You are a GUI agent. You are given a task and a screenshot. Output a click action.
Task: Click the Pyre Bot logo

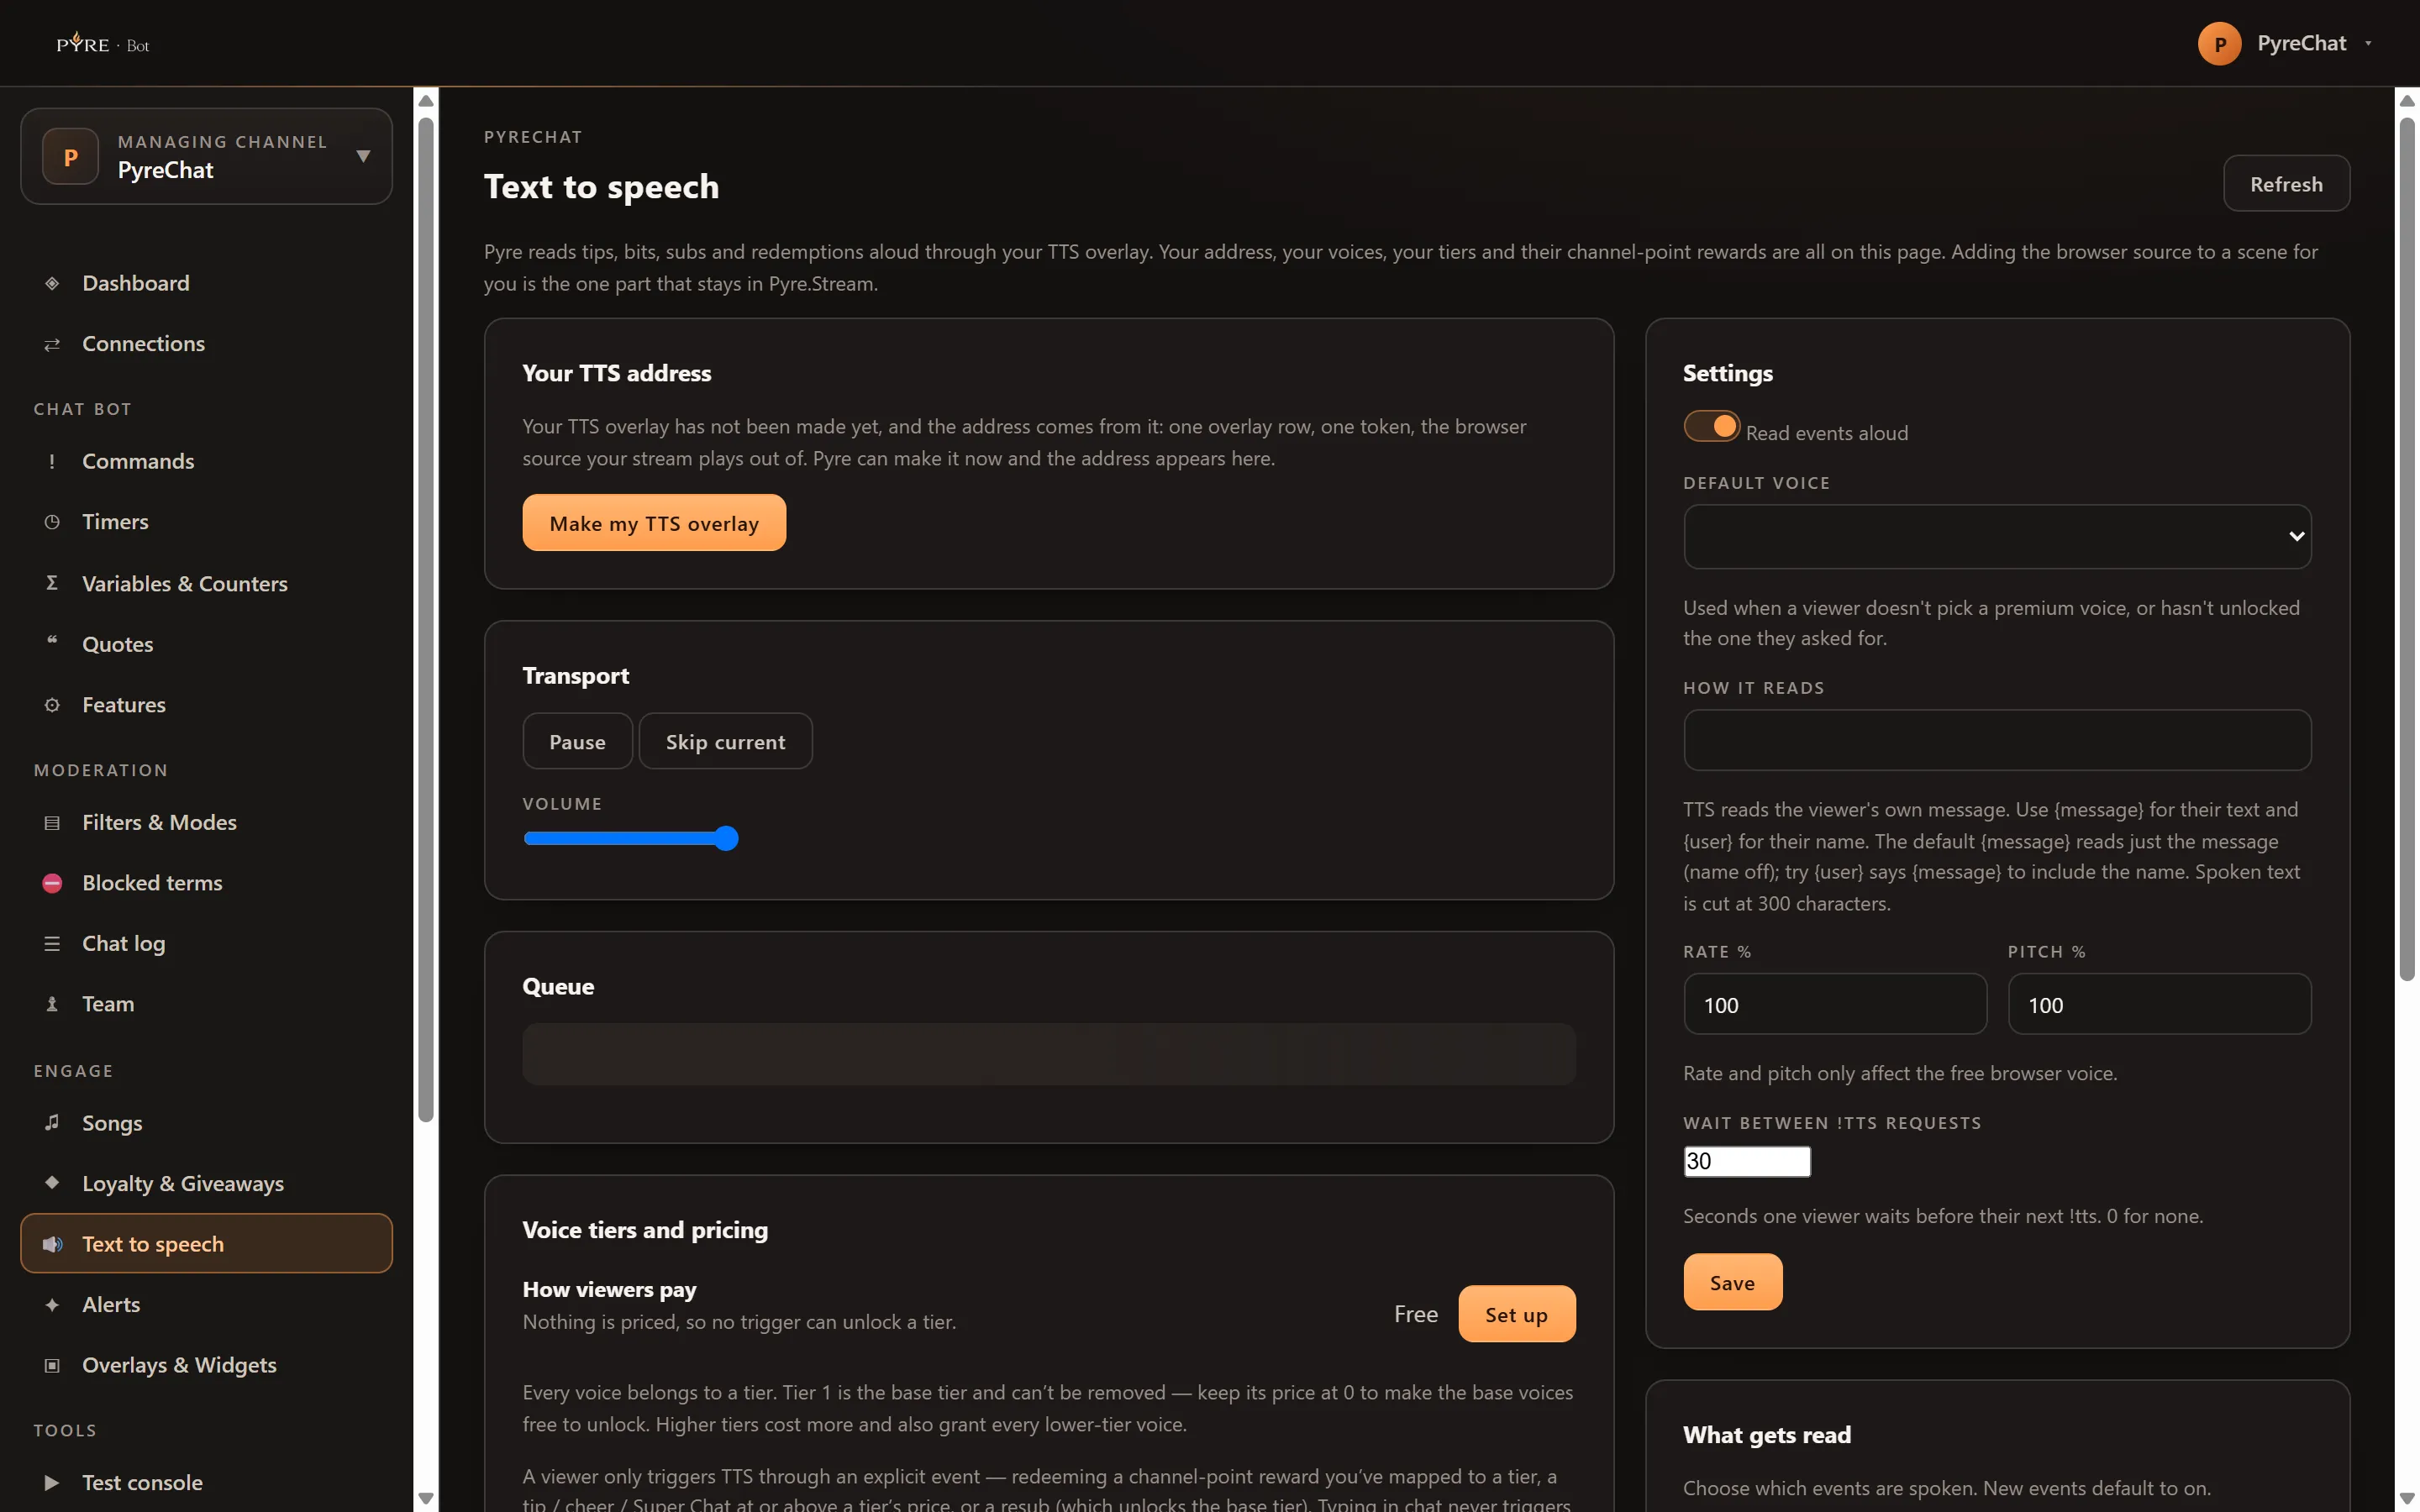coord(103,43)
